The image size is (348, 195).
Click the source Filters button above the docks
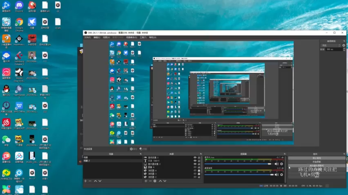[x=143, y=149]
